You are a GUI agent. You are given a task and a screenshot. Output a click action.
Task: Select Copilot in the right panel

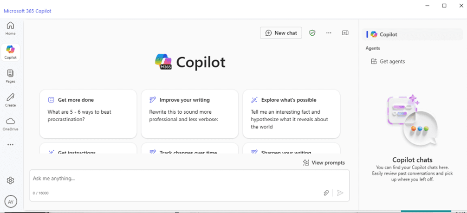[x=388, y=34]
